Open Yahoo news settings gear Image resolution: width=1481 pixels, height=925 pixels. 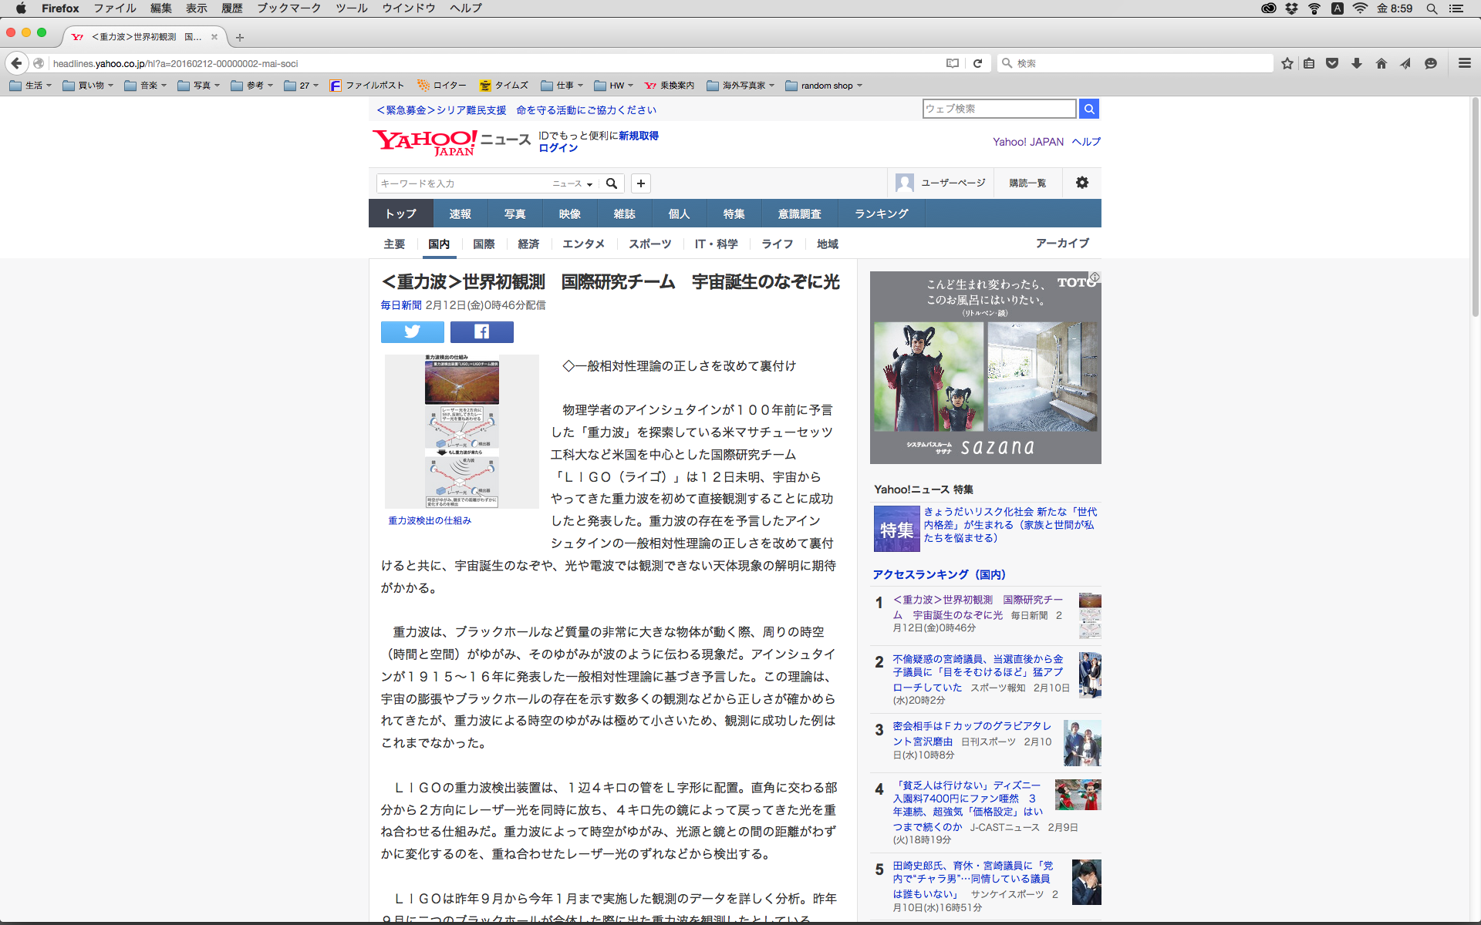click(x=1081, y=183)
